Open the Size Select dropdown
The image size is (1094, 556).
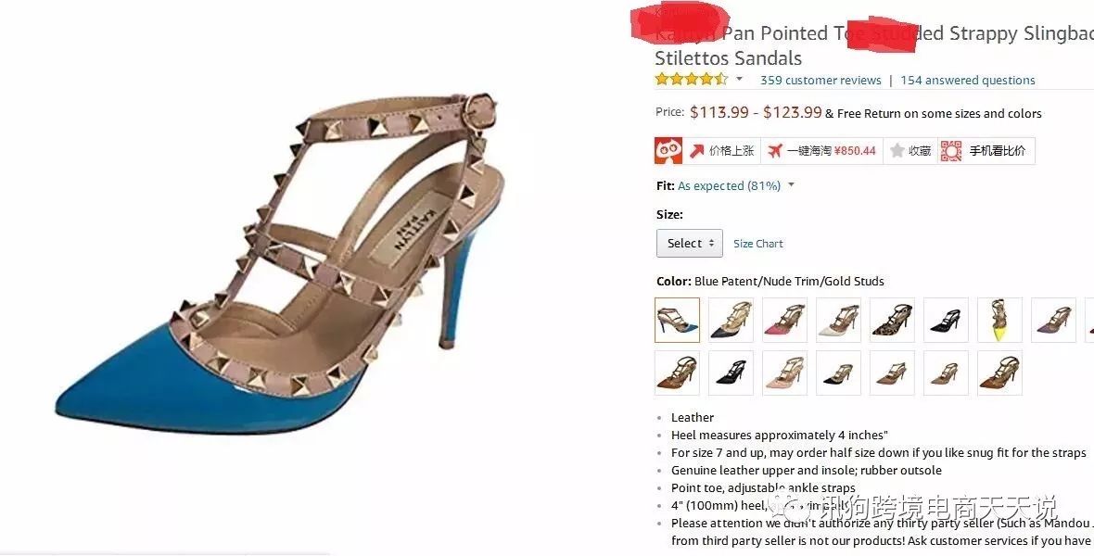pos(690,244)
